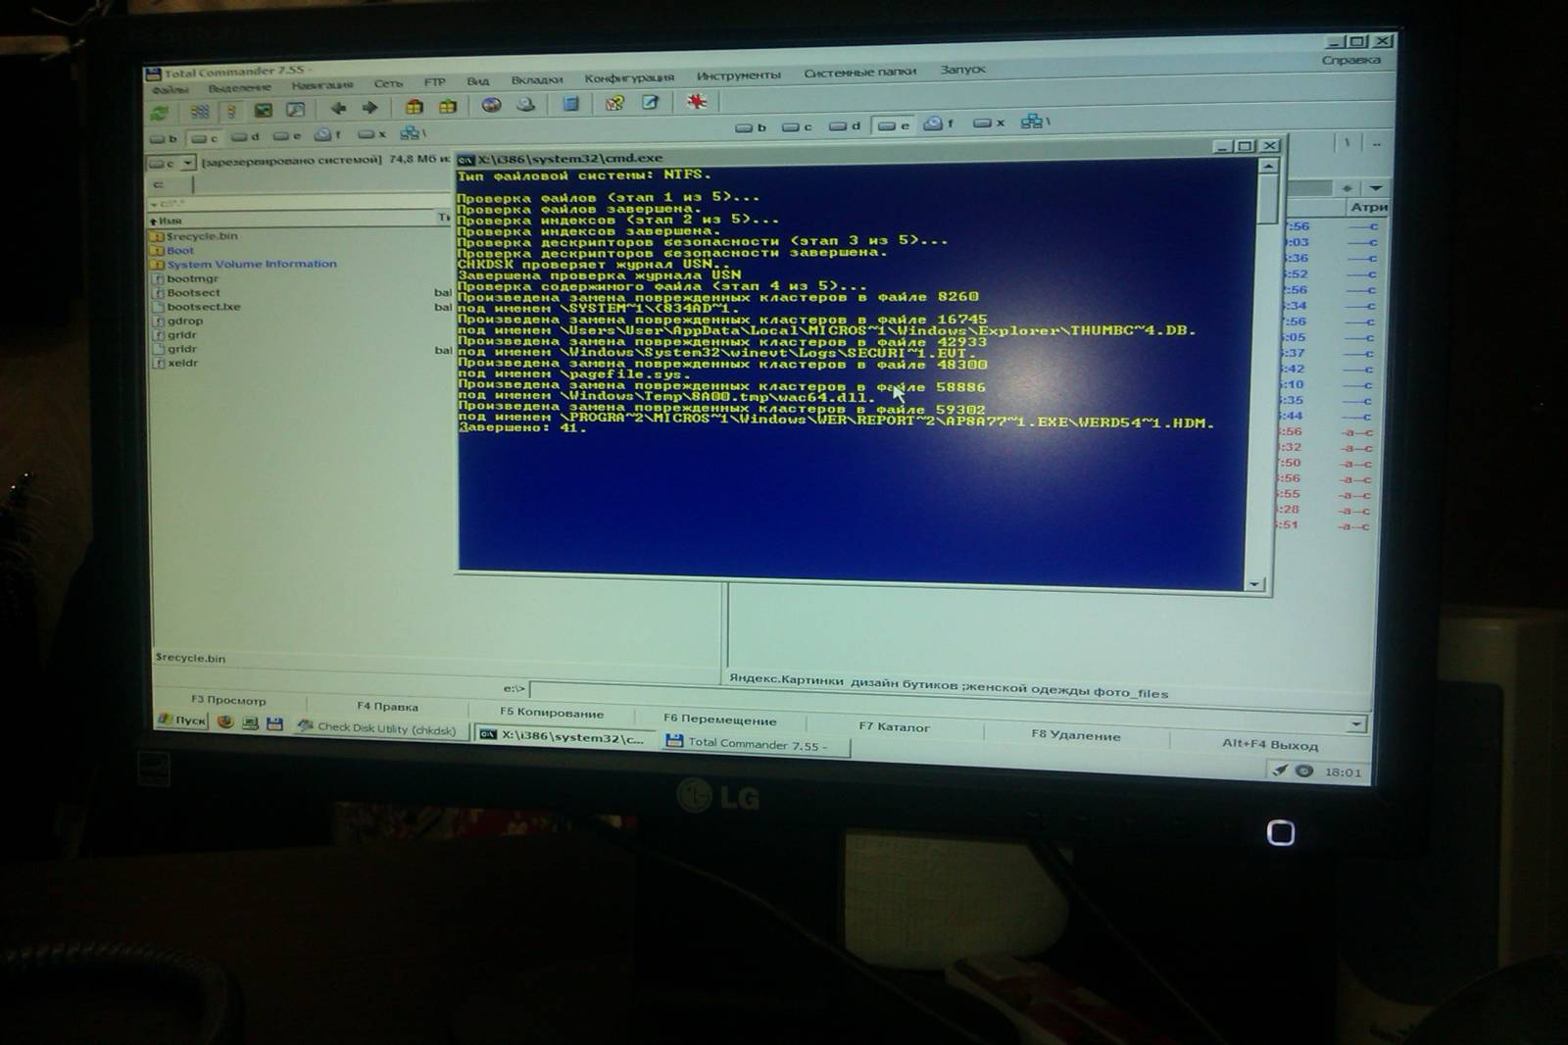
Task: Select System Volume Information folder
Action: point(244,264)
